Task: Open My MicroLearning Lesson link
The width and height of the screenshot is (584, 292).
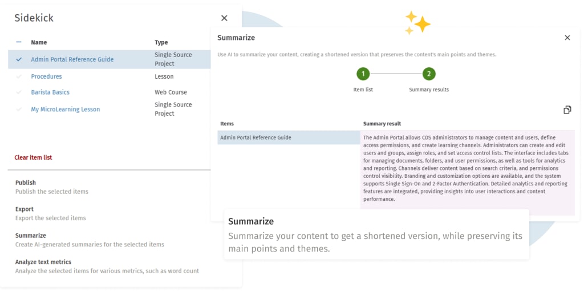Action: tap(65, 109)
